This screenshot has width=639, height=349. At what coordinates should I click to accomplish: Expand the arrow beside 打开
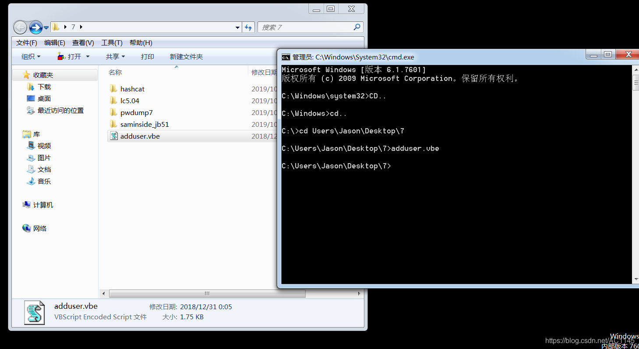88,56
